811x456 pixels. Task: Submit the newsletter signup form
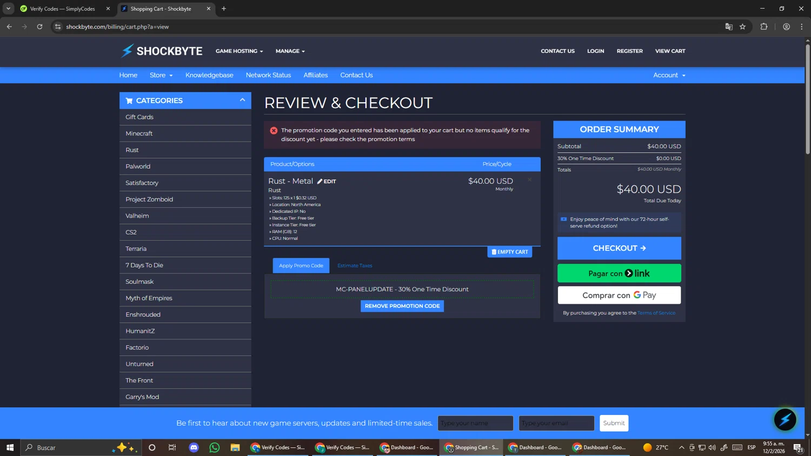coord(614,423)
